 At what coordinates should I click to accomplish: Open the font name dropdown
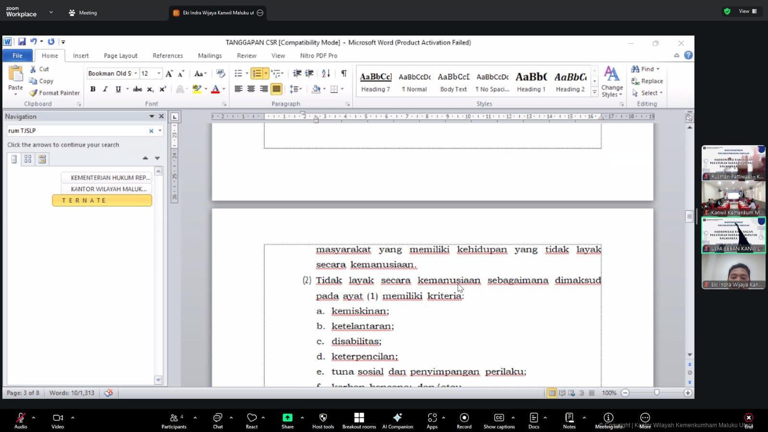(x=135, y=74)
